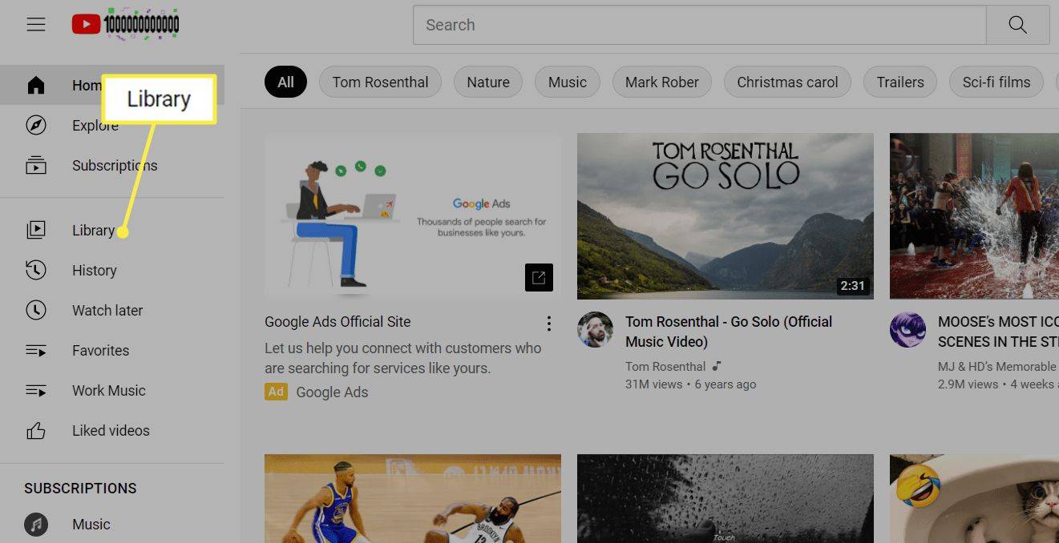1059x543 pixels.
Task: Click the Google Ads description text
Action: [402, 358]
